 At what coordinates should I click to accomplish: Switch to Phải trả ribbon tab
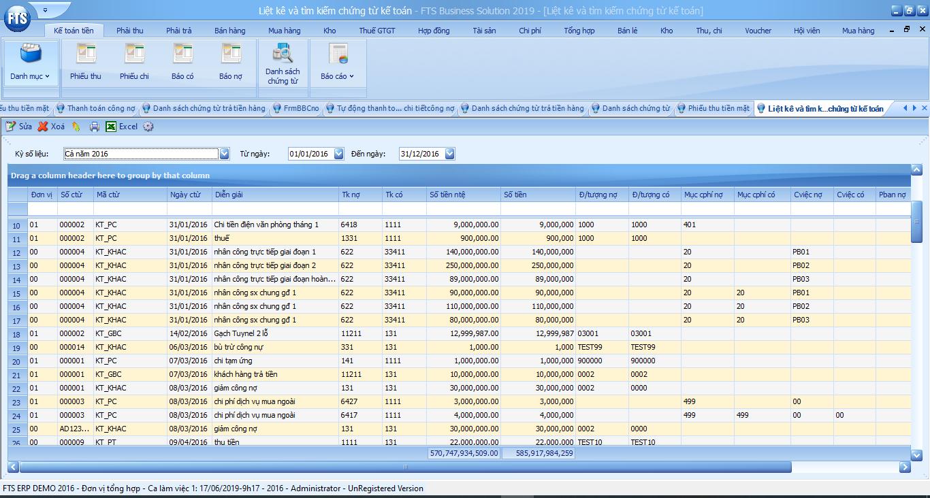tap(179, 31)
